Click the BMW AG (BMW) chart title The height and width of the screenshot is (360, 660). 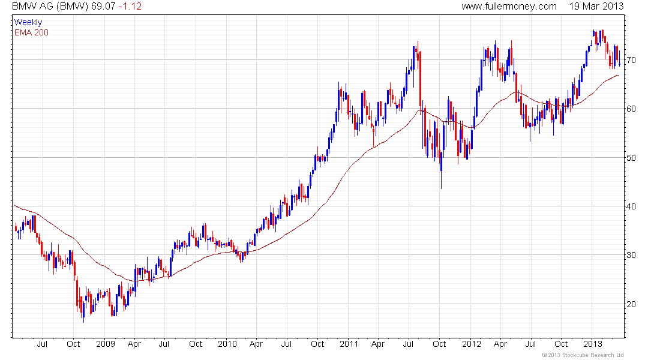pos(50,7)
